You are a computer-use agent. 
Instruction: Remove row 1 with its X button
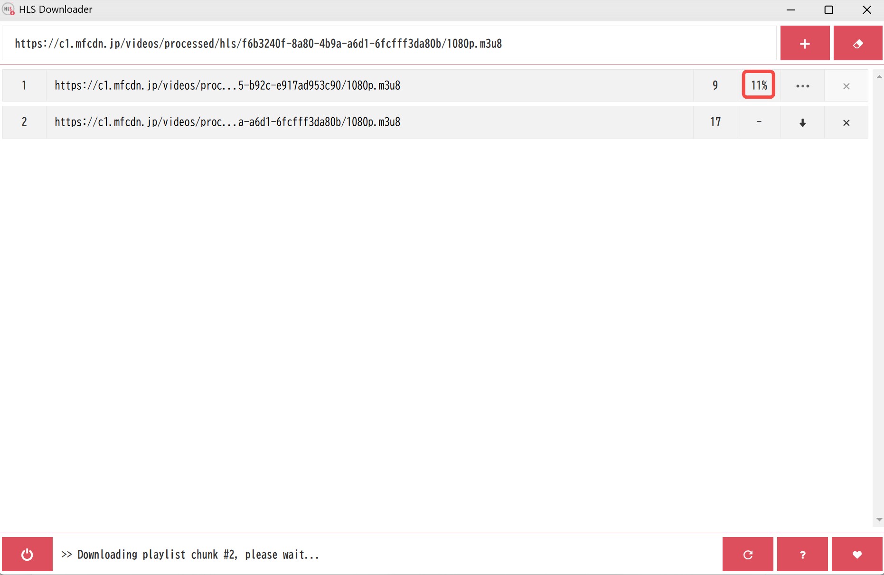point(846,85)
